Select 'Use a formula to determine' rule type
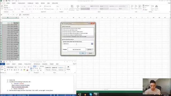171x96 pixels. coord(78,37)
